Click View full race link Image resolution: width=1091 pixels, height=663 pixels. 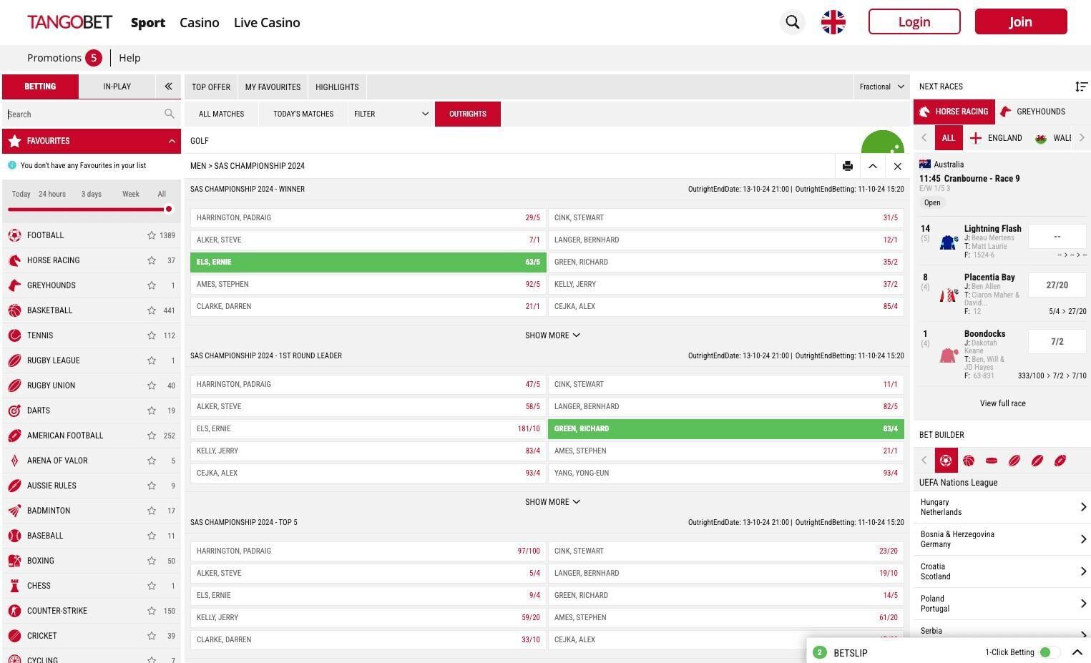click(x=1002, y=403)
